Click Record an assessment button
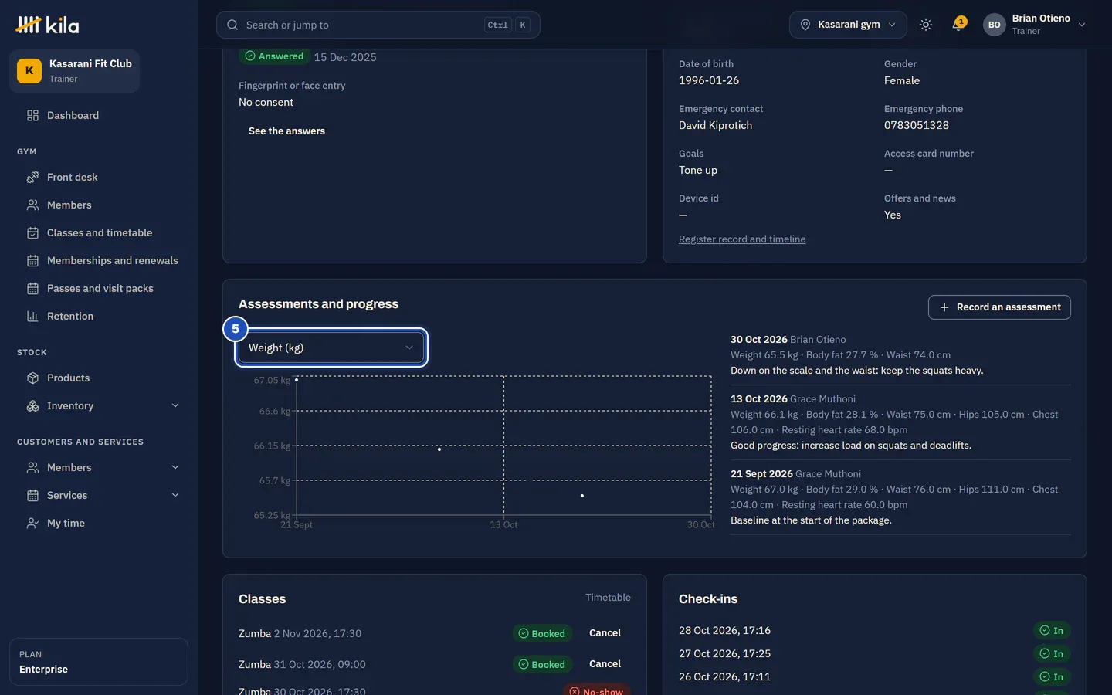This screenshot has width=1112, height=695. (999, 307)
